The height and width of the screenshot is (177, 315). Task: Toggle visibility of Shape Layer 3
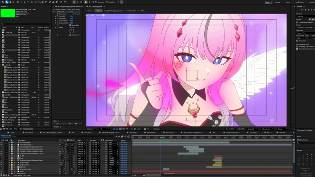pos(1,163)
